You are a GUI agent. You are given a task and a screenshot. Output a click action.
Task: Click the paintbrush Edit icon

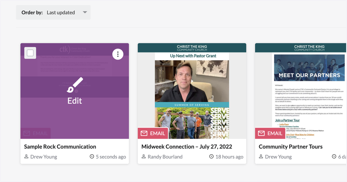click(x=75, y=85)
